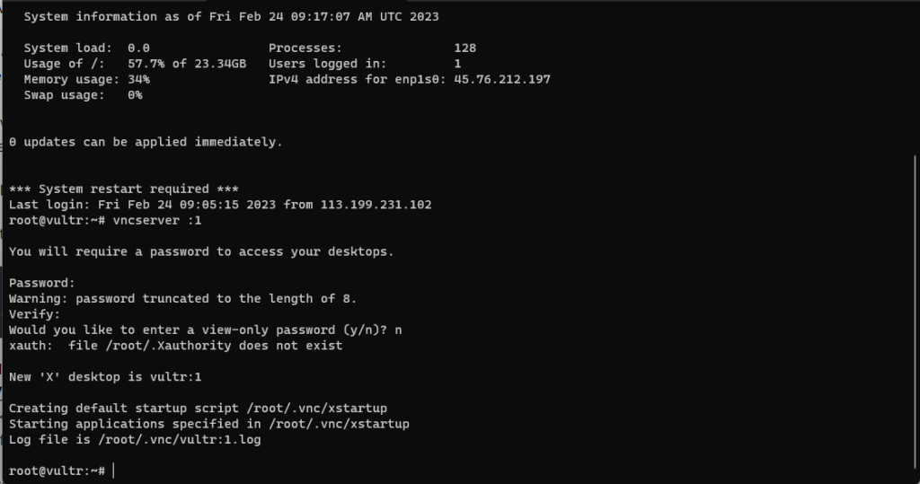920x484 pixels.
Task: Click '0 updates can be applied immediately' text
Action: (x=146, y=142)
